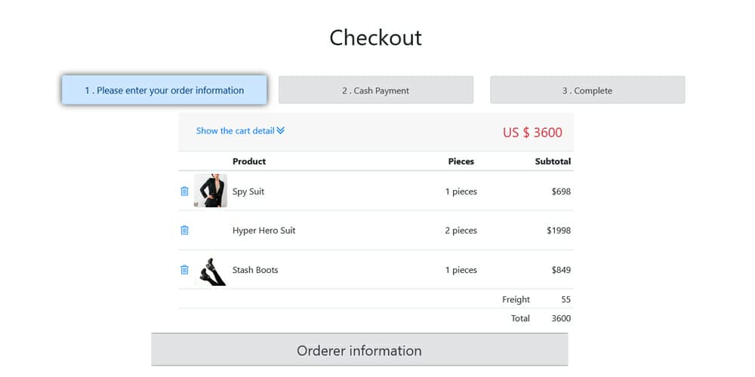Image resolution: width=755 pixels, height=377 pixels.
Task: Click the Product column header
Action: [x=249, y=161]
